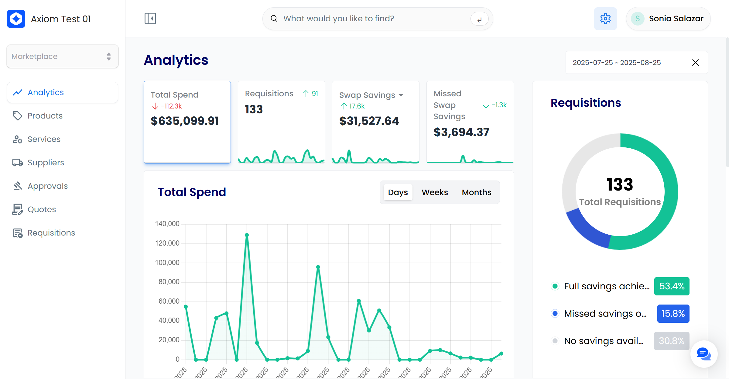Image resolution: width=729 pixels, height=379 pixels.
Task: Click the Axiom logo icon
Action: 16,19
